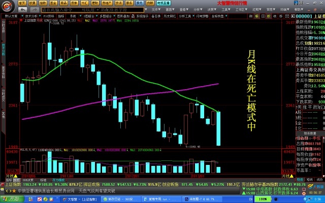This screenshot has width=325, height=203.
Task: Open the 工作区 menu
Action: 241,10
